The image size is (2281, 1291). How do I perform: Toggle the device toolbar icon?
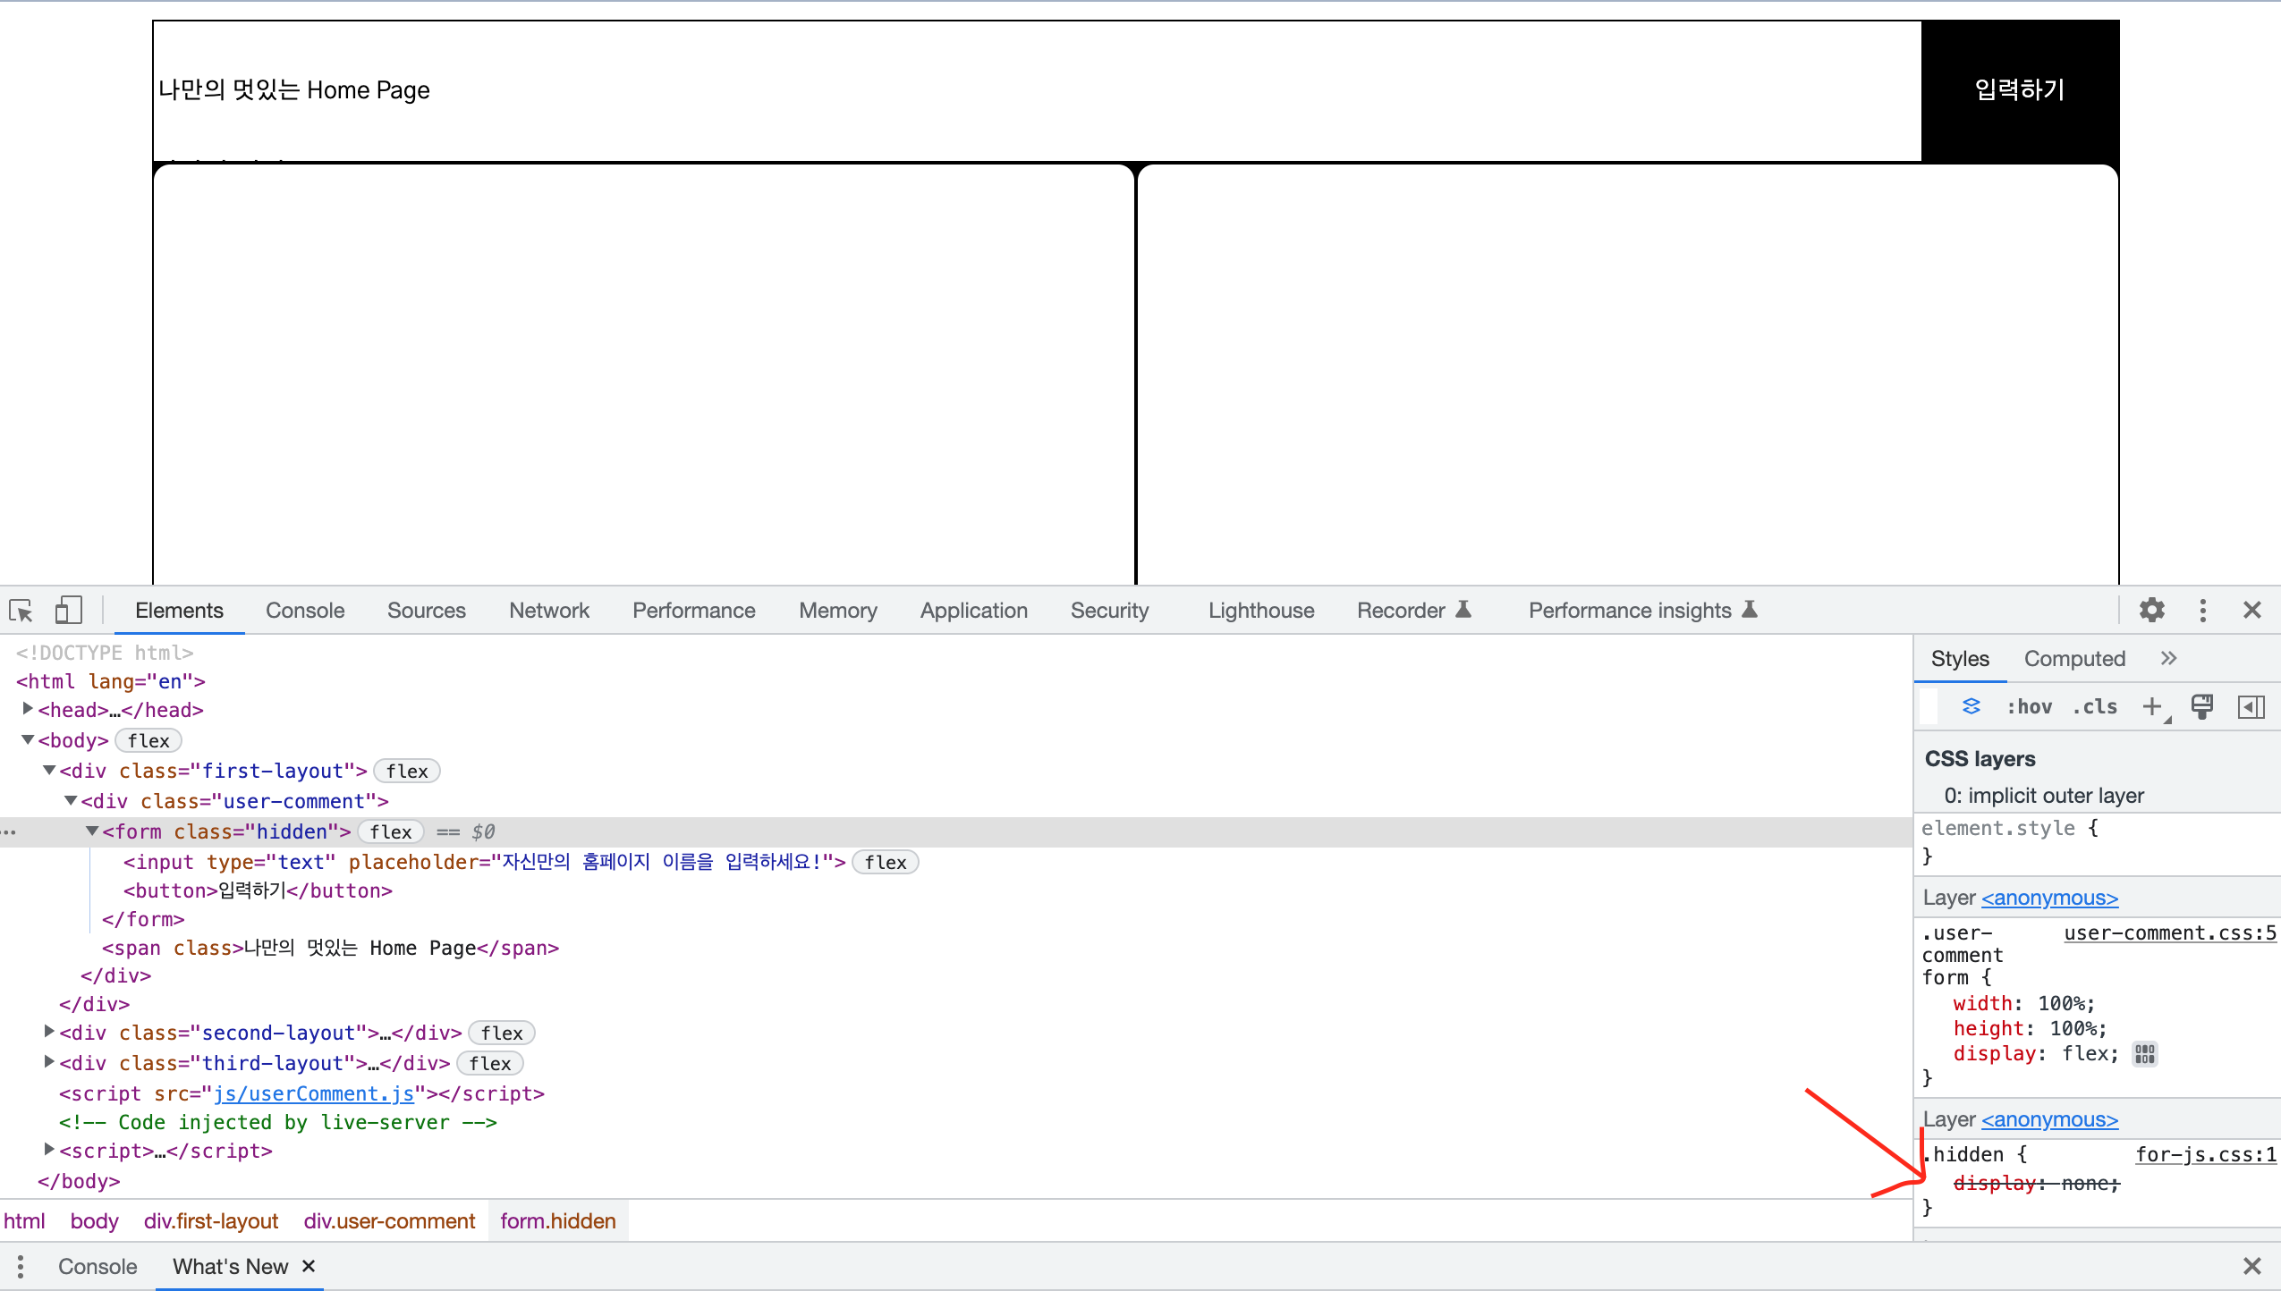68,611
